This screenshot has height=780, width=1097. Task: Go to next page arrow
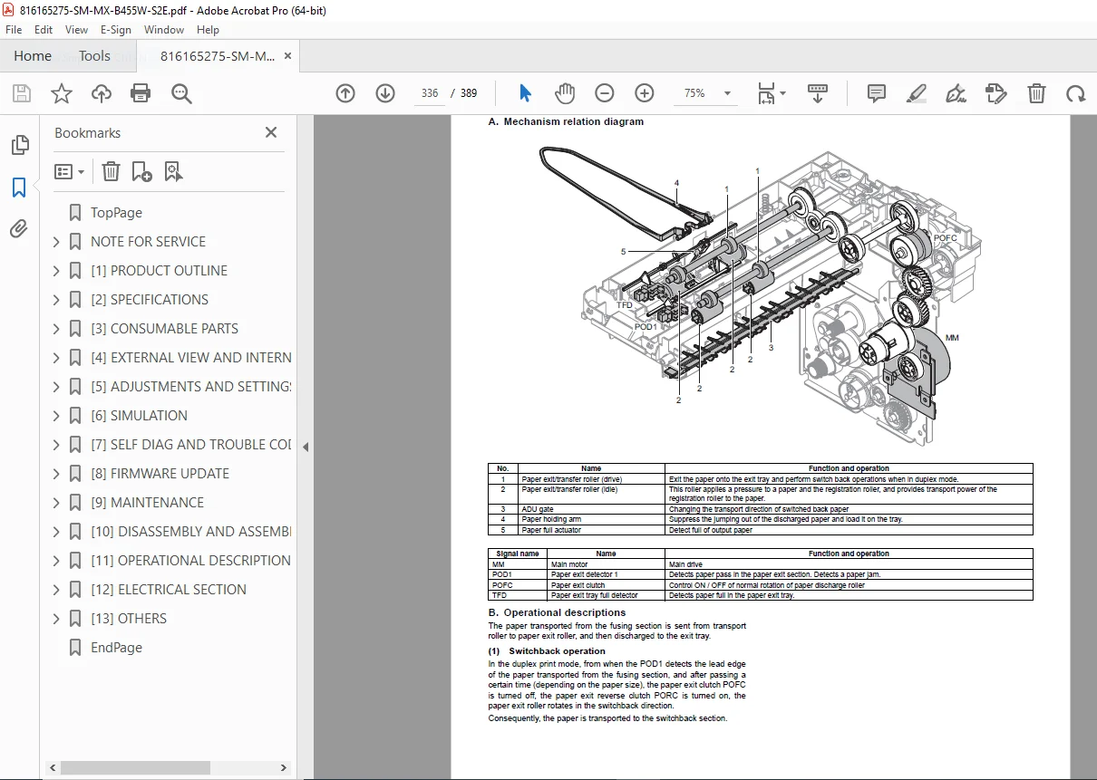[385, 93]
